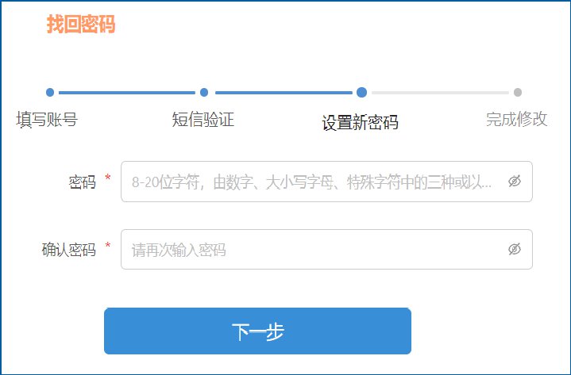This screenshot has width=571, height=375.
Task: Click progress bar between 填写账号 and 短信验证
Action: [127, 92]
